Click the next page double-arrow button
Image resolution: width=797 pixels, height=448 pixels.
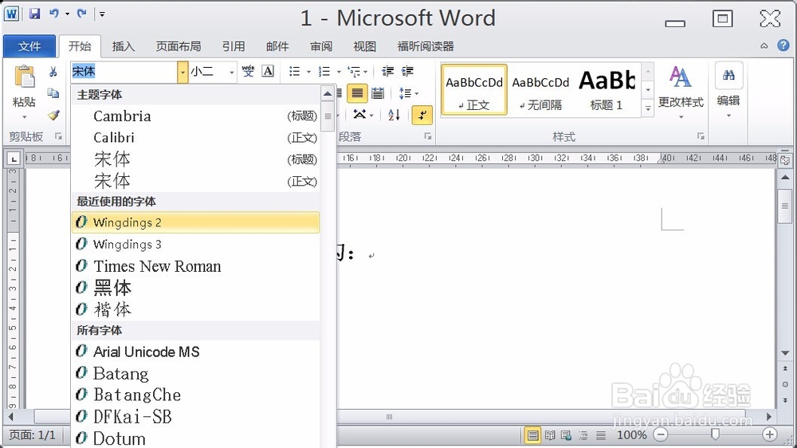point(785,400)
